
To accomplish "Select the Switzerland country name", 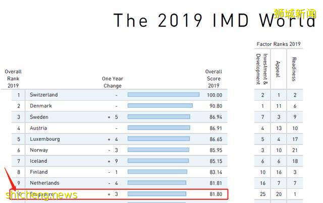I will pos(44,95).
